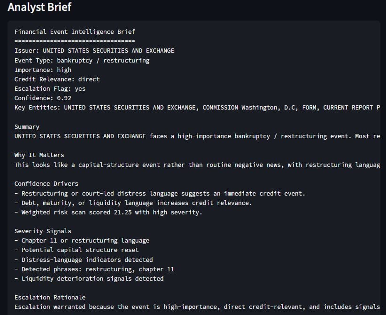The height and width of the screenshot is (315, 386).
Task: Click the Why It Matters heading
Action: [39, 155]
